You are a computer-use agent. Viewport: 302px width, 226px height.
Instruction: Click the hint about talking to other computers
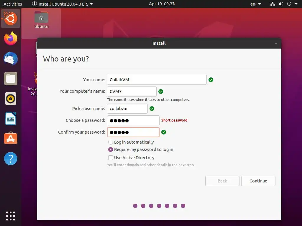[148, 99]
